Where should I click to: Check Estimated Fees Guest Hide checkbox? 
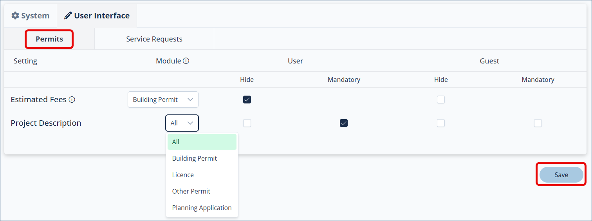[441, 100]
